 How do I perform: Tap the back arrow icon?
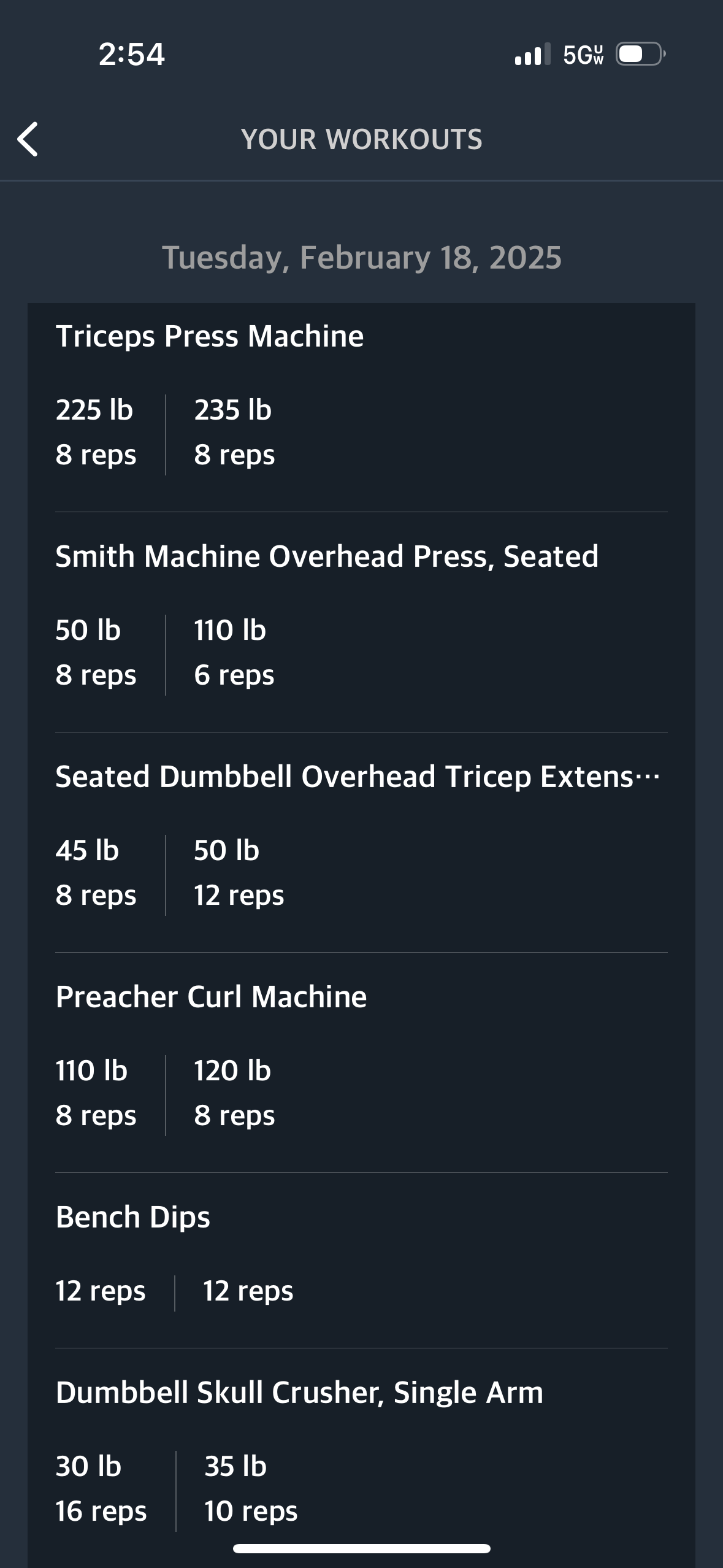pos(28,139)
